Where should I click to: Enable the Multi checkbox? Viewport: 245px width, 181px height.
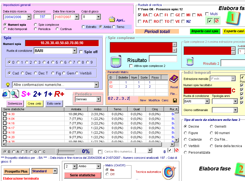207,14
